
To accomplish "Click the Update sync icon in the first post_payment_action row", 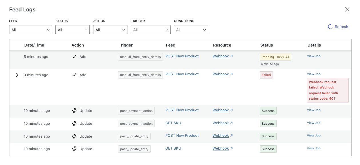I will [74, 110].
